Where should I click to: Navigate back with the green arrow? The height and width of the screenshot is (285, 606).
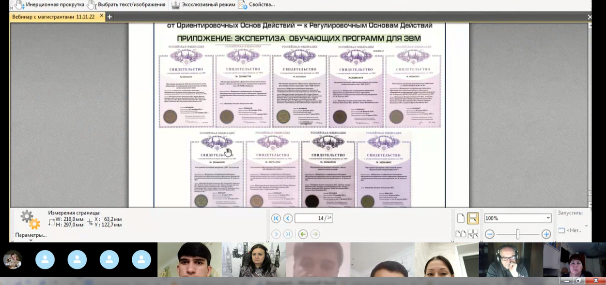pos(303,234)
